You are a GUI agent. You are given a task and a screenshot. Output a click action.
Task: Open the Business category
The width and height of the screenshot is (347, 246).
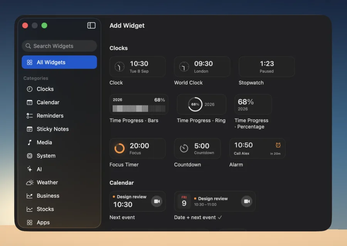point(59,196)
